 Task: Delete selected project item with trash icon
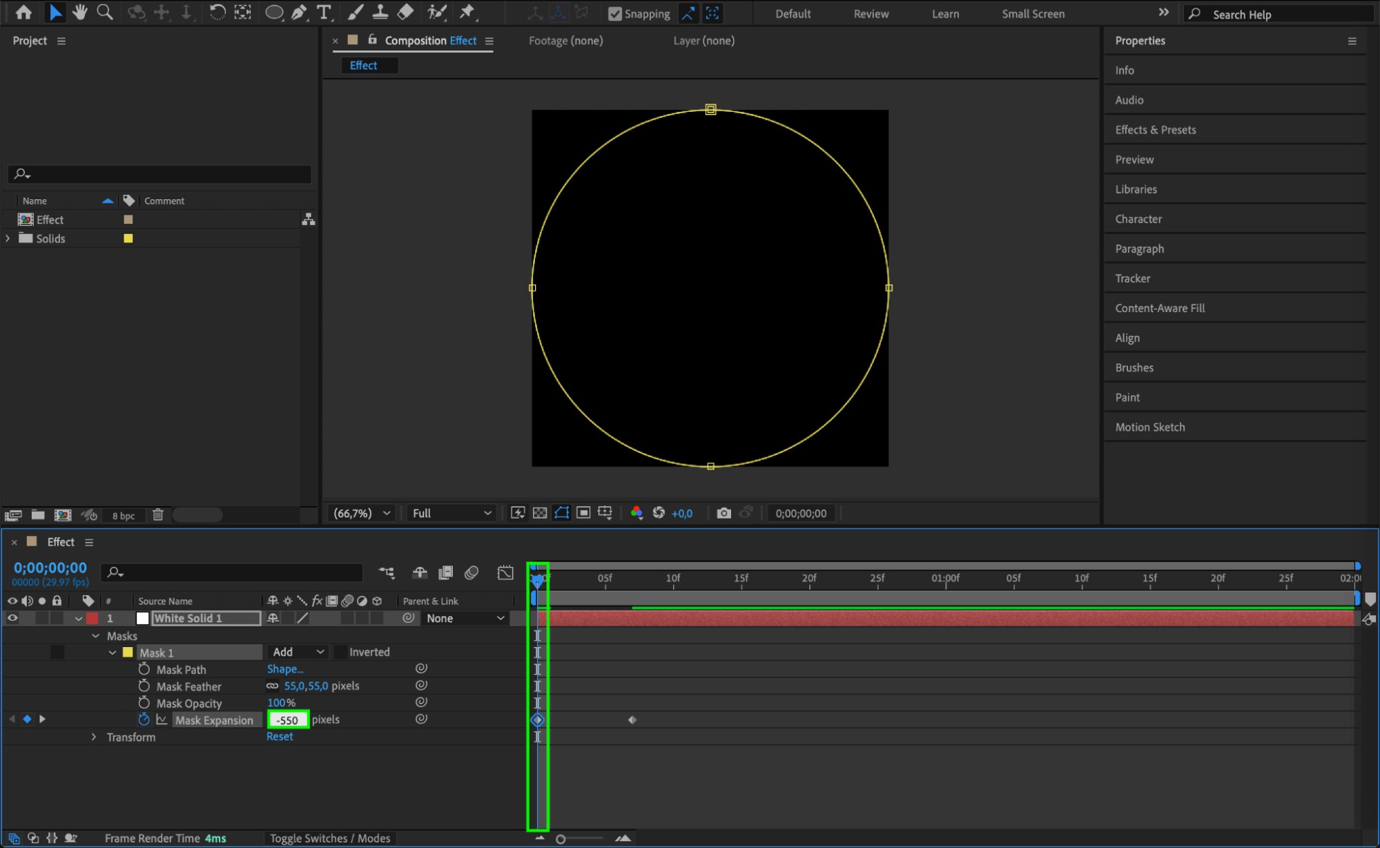point(157,515)
